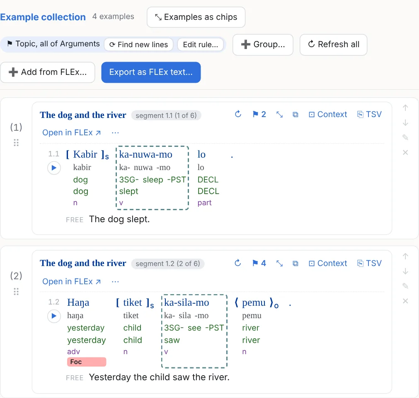
Task: Click the word ka-nuwa-mo
Action: point(145,154)
